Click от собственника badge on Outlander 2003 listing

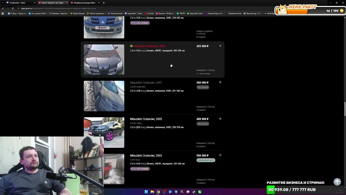[140, 169]
